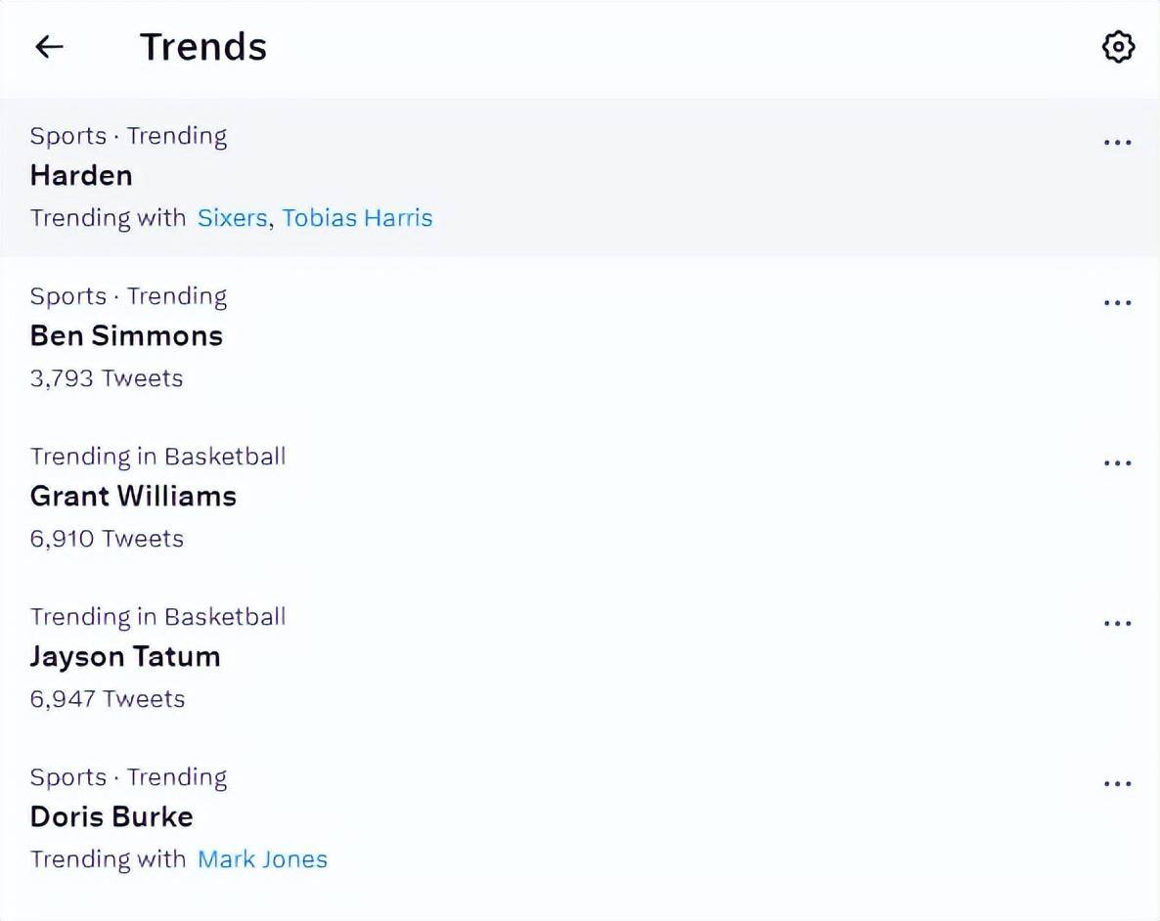Open more options for Doris Burke trend

[1117, 784]
